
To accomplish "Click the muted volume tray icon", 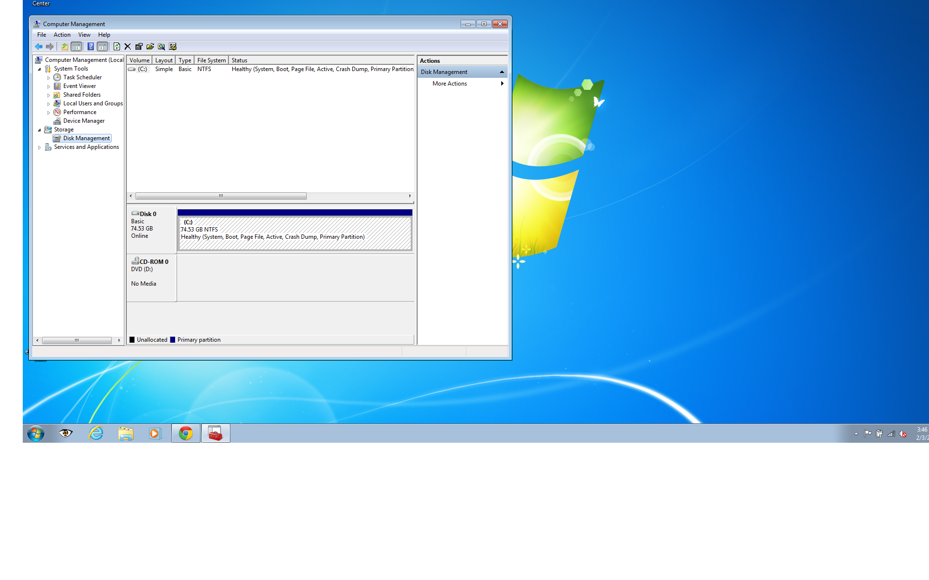I will tap(903, 434).
